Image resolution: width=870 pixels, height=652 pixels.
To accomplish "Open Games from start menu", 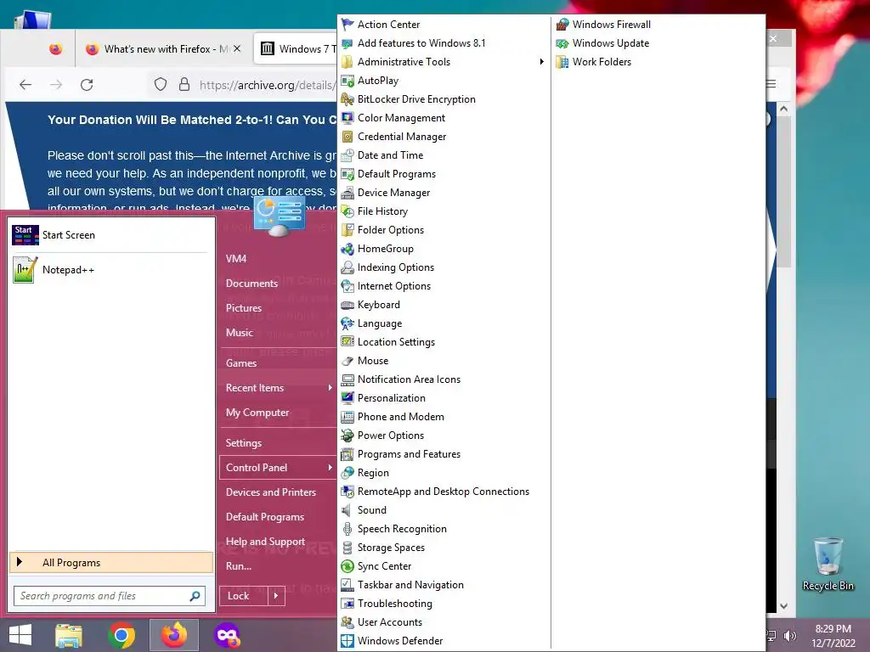I will [240, 363].
